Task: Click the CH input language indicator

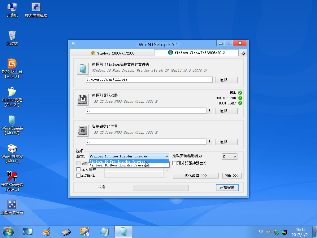Action: pyautogui.click(x=261, y=231)
